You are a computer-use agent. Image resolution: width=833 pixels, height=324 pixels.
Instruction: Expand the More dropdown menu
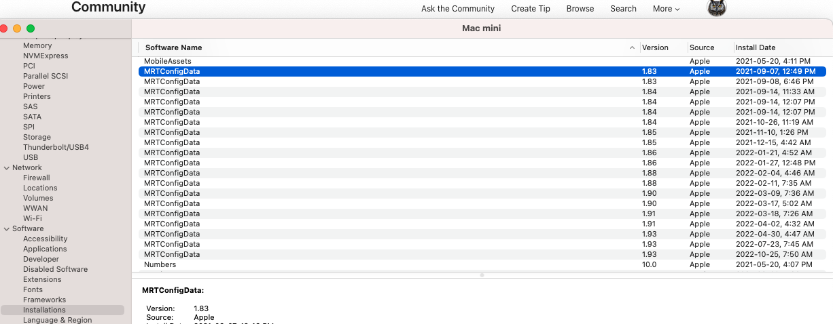[x=666, y=9]
